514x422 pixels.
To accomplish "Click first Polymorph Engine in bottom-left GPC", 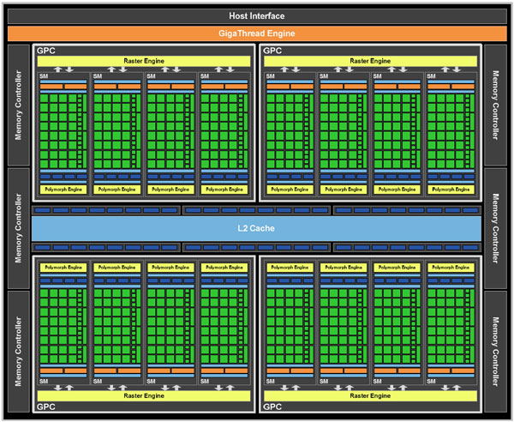I will pyautogui.click(x=63, y=268).
